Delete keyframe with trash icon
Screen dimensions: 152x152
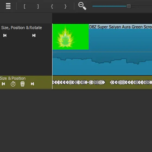point(23,84)
